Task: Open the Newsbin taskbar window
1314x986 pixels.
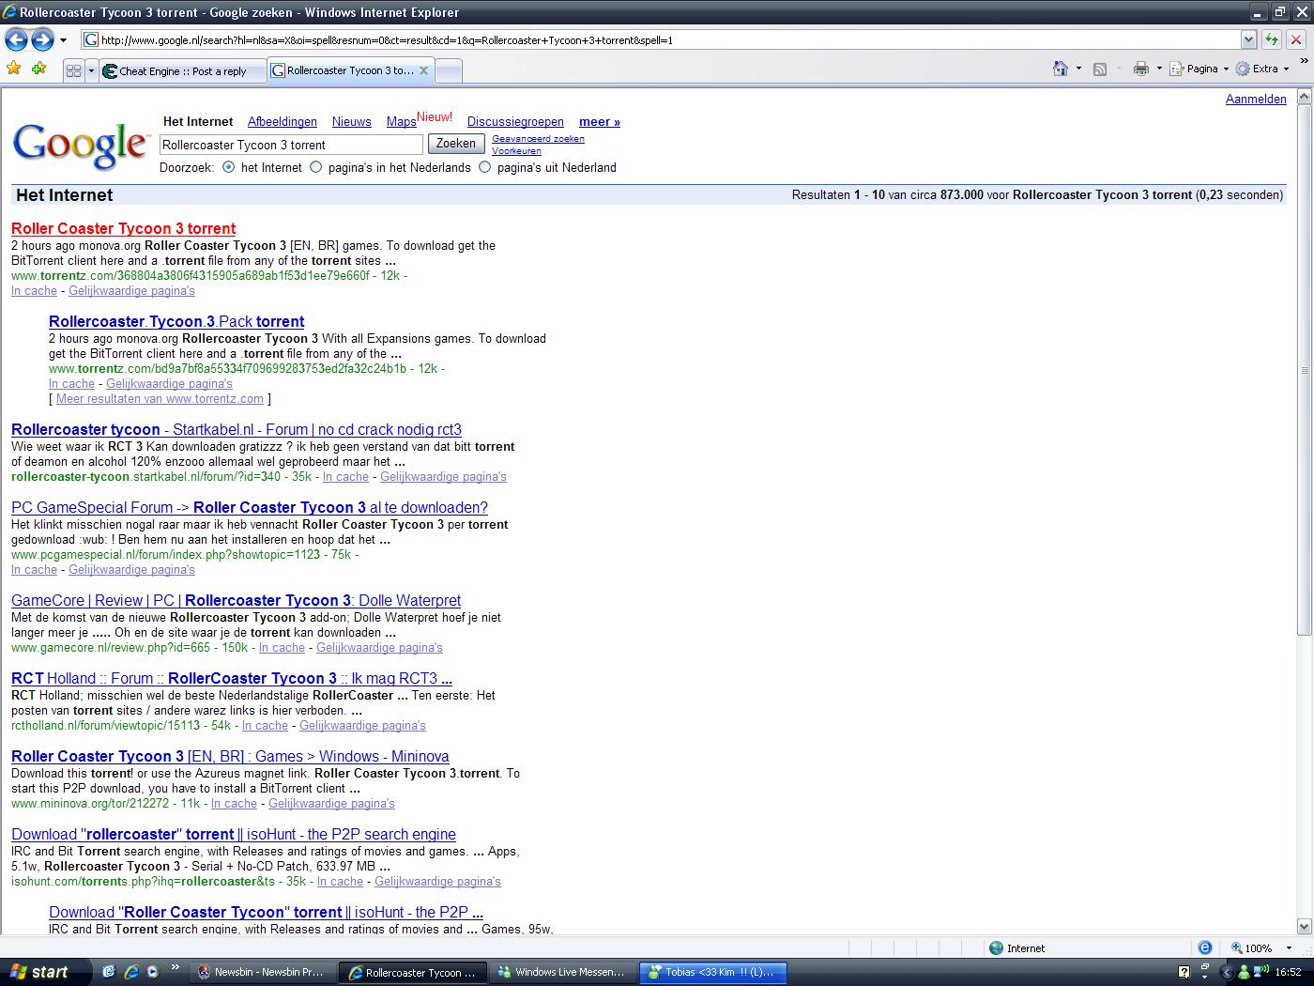Action: pyautogui.click(x=261, y=972)
